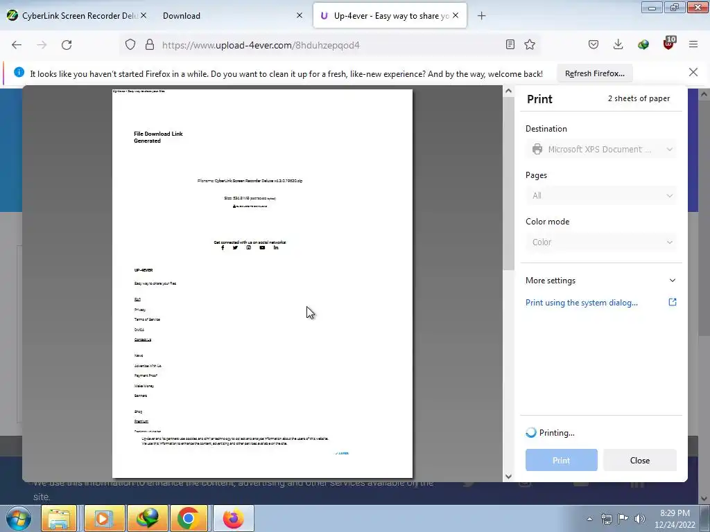Show hidden system tray icons

coord(589,519)
